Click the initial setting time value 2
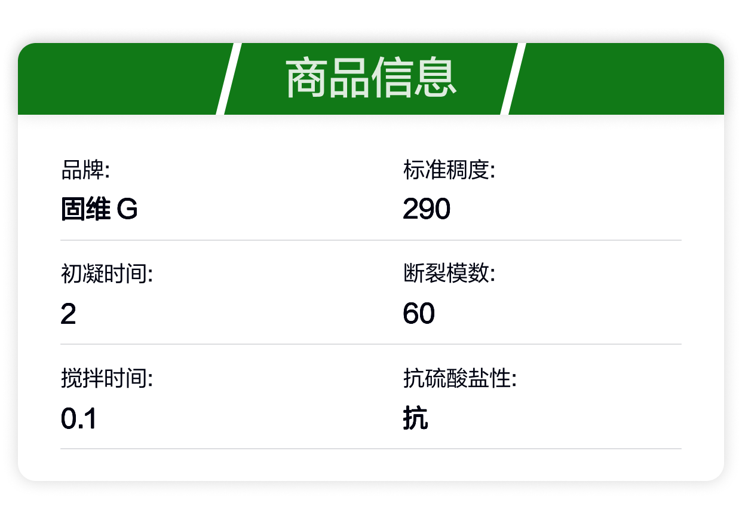The height and width of the screenshot is (524, 742). click(x=68, y=314)
